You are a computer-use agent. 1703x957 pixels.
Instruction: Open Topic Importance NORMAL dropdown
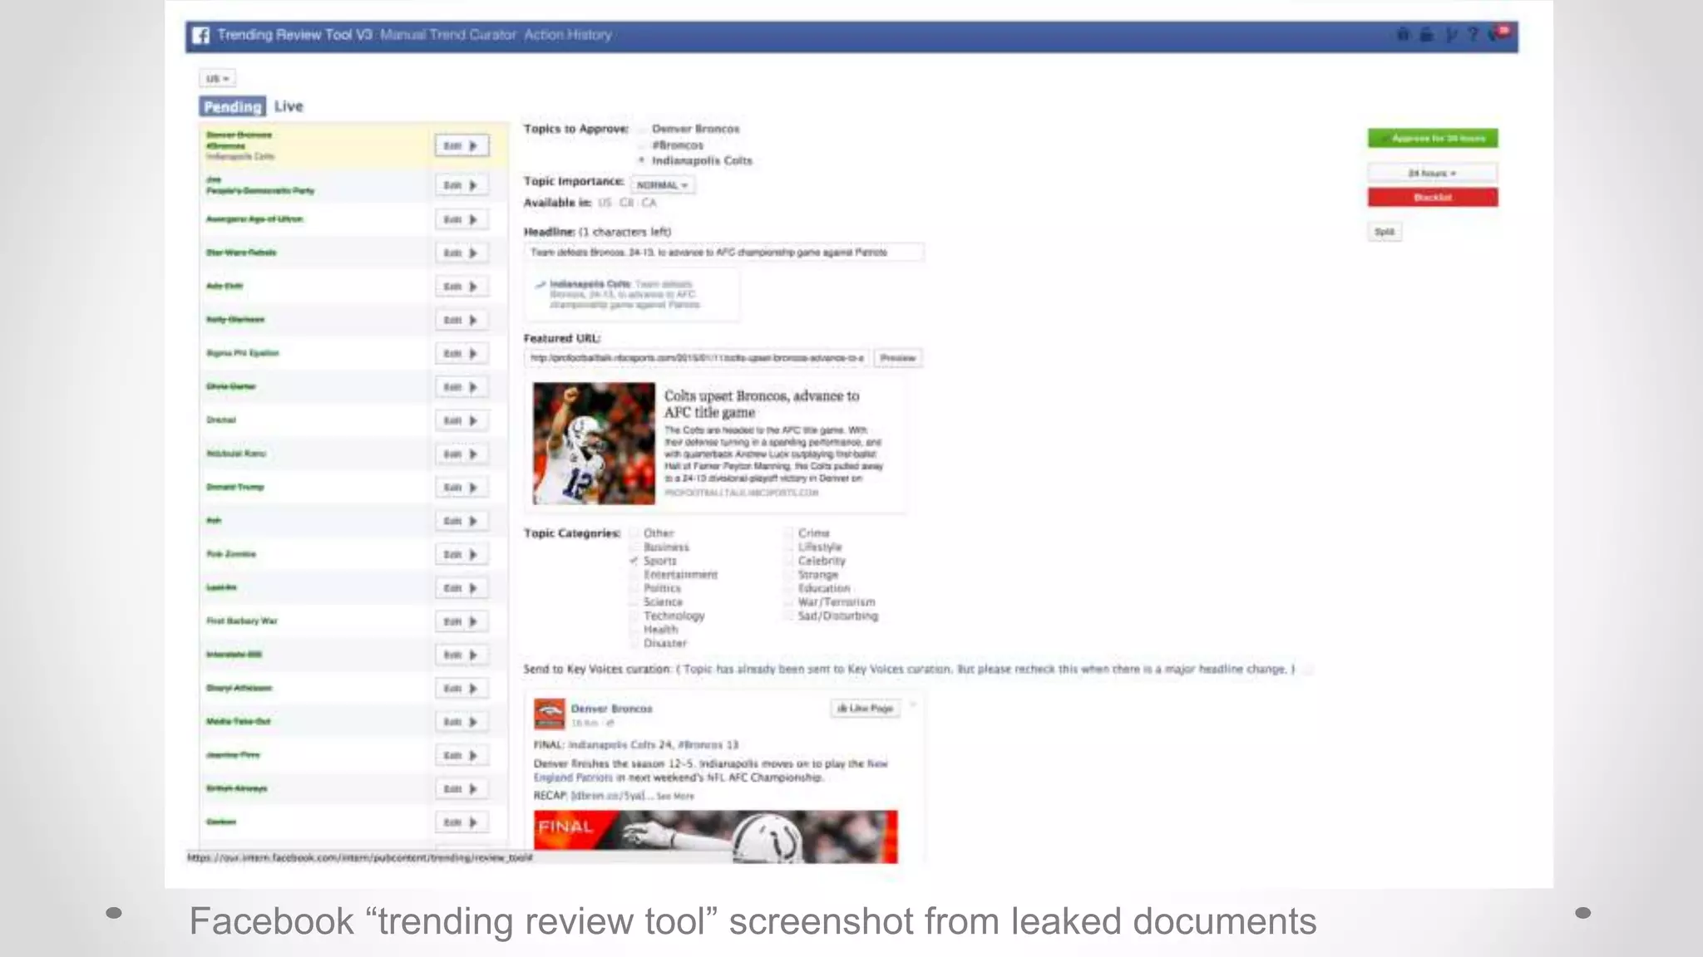pyautogui.click(x=663, y=185)
